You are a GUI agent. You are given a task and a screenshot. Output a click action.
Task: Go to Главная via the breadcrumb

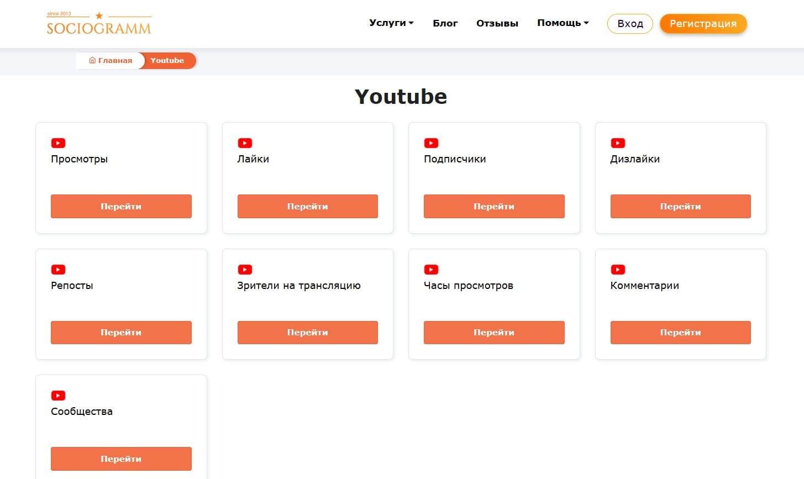(x=111, y=60)
